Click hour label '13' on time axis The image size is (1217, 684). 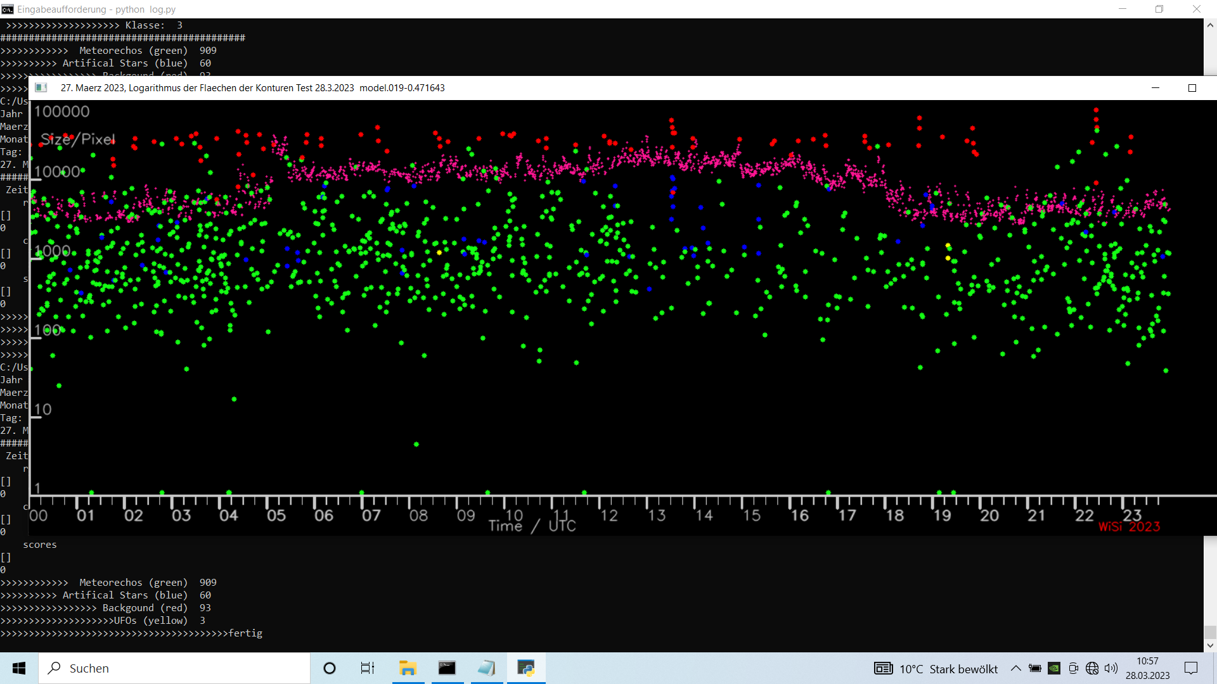tap(657, 516)
